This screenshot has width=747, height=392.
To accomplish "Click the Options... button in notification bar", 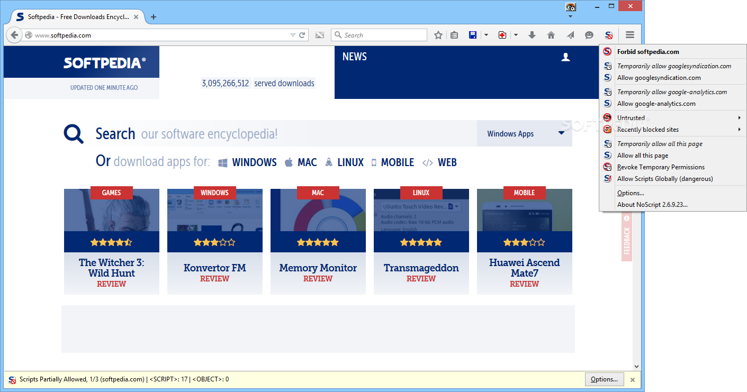I will (x=604, y=379).
